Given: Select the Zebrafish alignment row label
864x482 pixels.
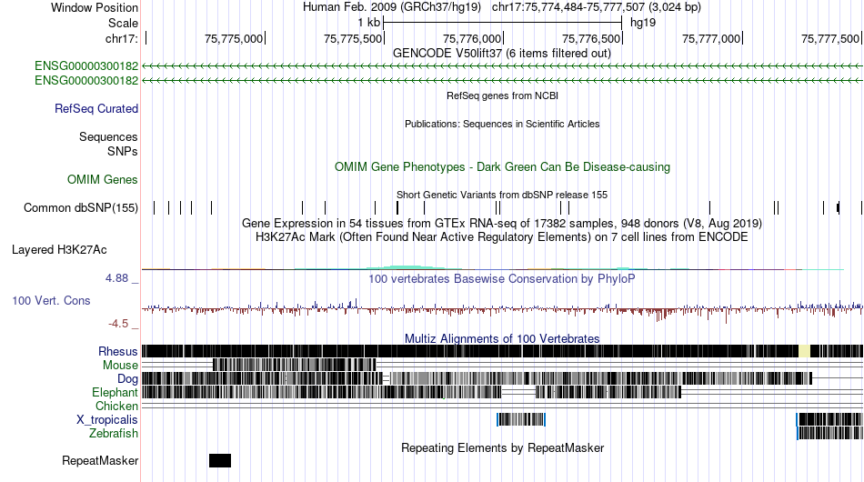Looking at the screenshot, I should (114, 434).
